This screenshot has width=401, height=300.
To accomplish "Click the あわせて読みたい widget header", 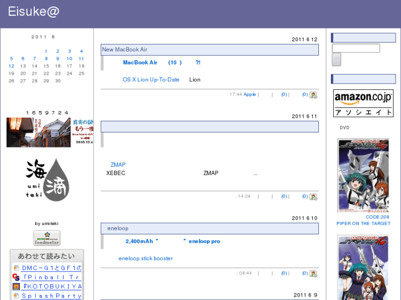I will click(47, 256).
